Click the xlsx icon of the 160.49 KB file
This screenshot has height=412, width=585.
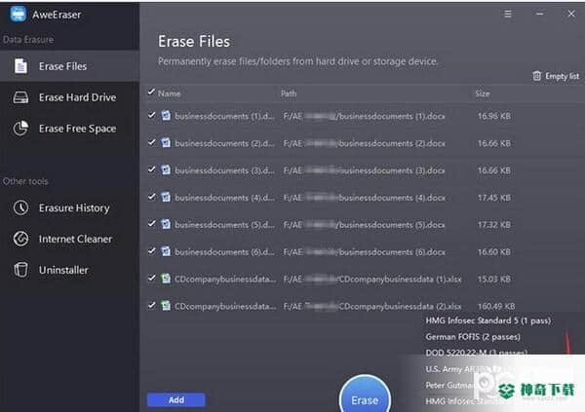coord(166,306)
